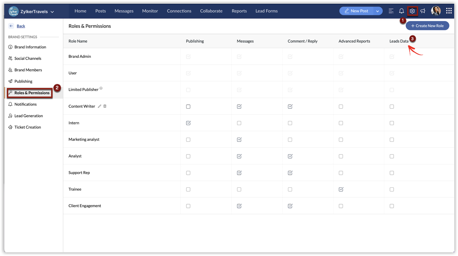This screenshot has width=458, height=256.
Task: Enable Leads Data for Intern
Action: [392, 123]
